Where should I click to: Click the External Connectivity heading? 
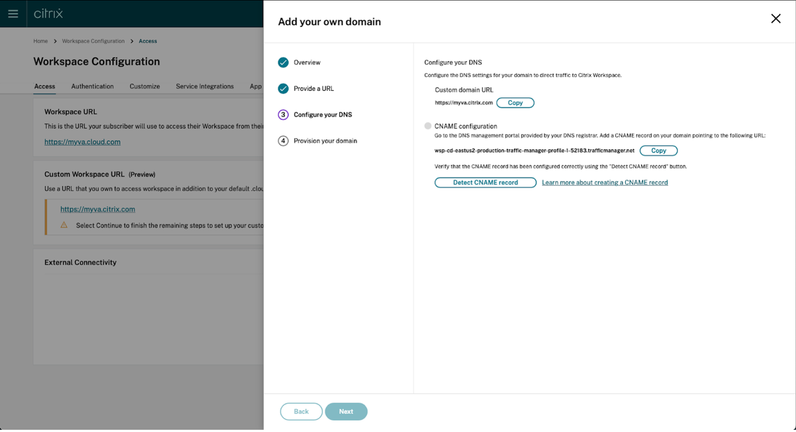pos(81,263)
